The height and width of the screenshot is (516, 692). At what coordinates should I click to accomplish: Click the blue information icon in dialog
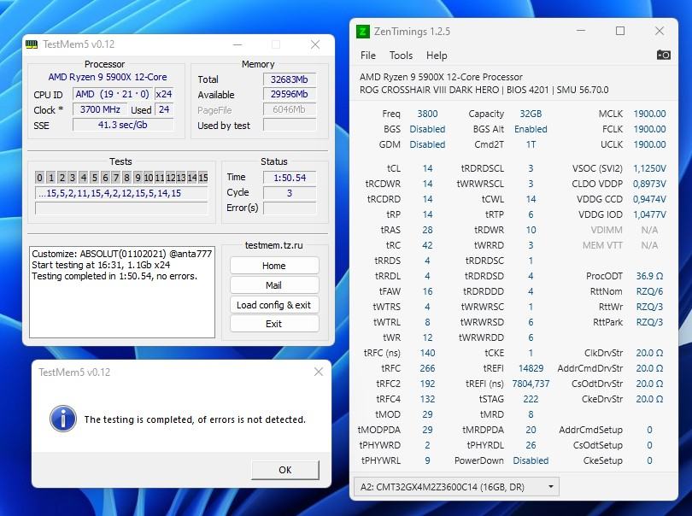(62, 419)
